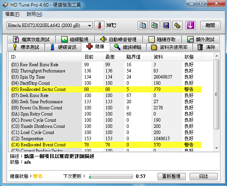Image resolution: width=227 pixels, height=186 pixels.
Task: Select (03) Spin Up Time row
Action: tap(106, 77)
